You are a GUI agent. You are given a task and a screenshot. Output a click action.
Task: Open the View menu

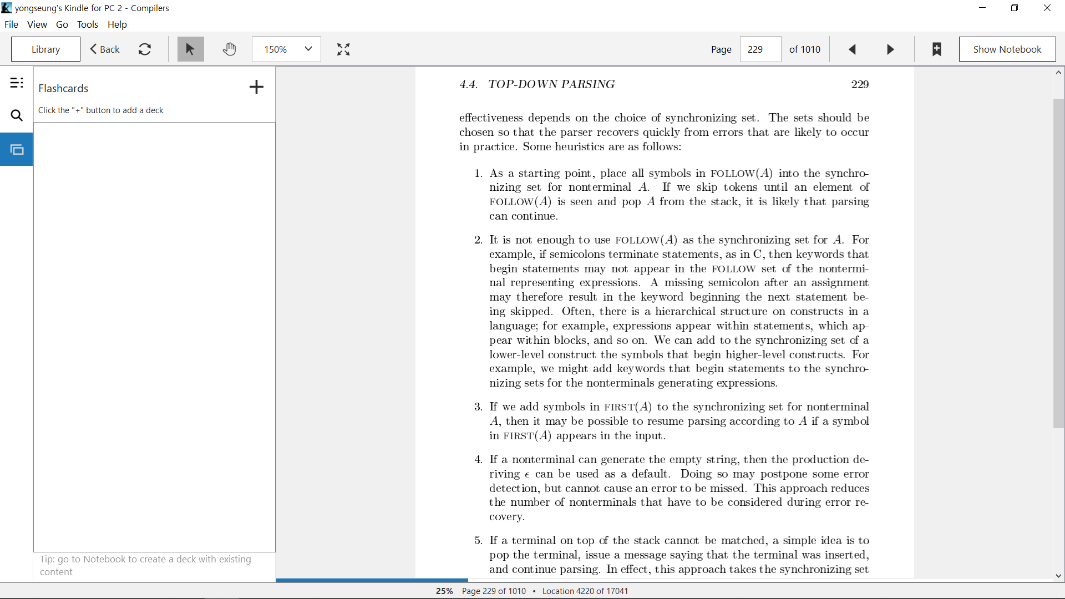pos(37,24)
